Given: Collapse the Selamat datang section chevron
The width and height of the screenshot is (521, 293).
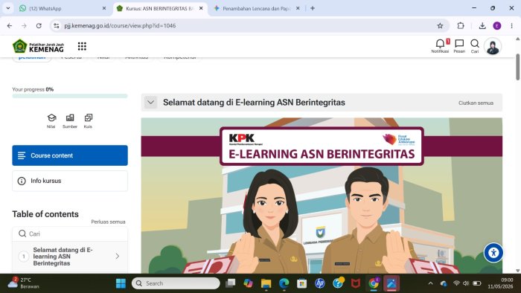Looking at the screenshot, I should 150,103.
